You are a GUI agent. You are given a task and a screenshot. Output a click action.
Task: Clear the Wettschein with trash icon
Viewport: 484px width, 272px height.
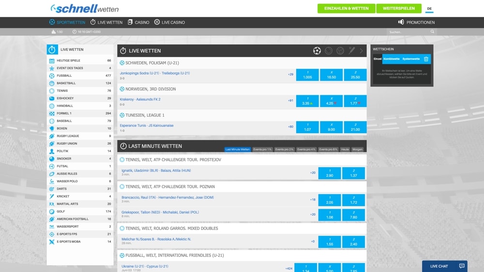tap(426, 59)
